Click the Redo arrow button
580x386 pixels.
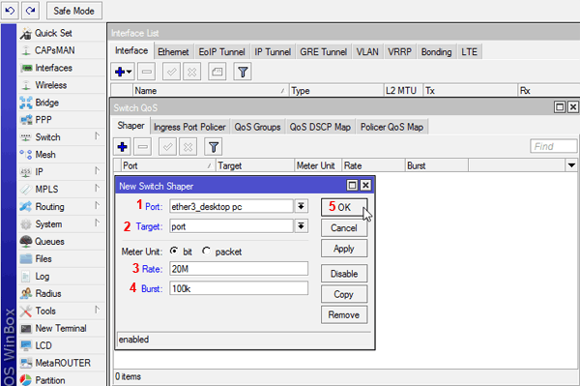(x=30, y=11)
